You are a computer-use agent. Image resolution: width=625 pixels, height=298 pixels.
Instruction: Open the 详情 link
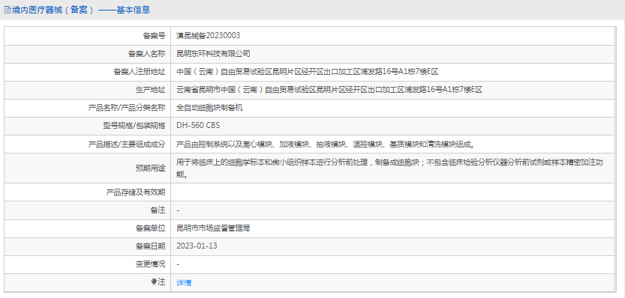click(x=184, y=282)
